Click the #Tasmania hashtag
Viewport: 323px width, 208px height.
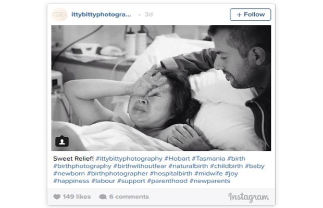208,159
